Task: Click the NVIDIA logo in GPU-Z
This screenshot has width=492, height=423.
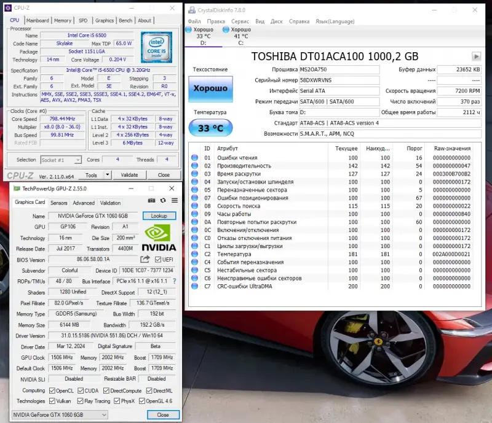Action: pos(159,238)
